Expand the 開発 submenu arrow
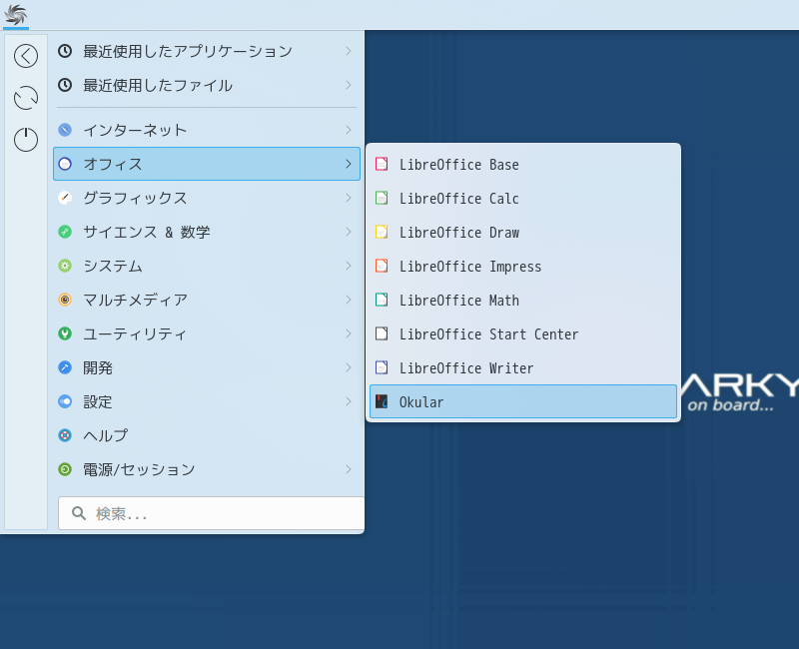The height and width of the screenshot is (649, 799). coord(349,367)
